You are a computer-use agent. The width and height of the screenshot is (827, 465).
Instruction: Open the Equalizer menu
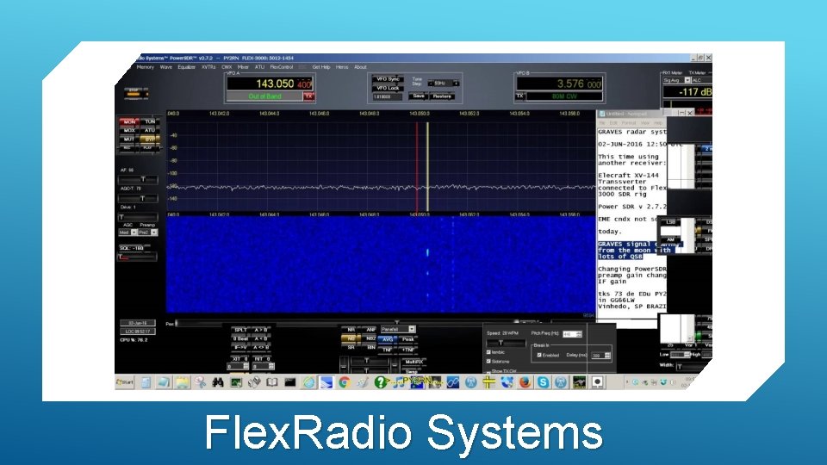187,67
